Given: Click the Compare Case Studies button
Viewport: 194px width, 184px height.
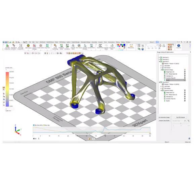Looking at the screenshot, I should click(x=164, y=120).
